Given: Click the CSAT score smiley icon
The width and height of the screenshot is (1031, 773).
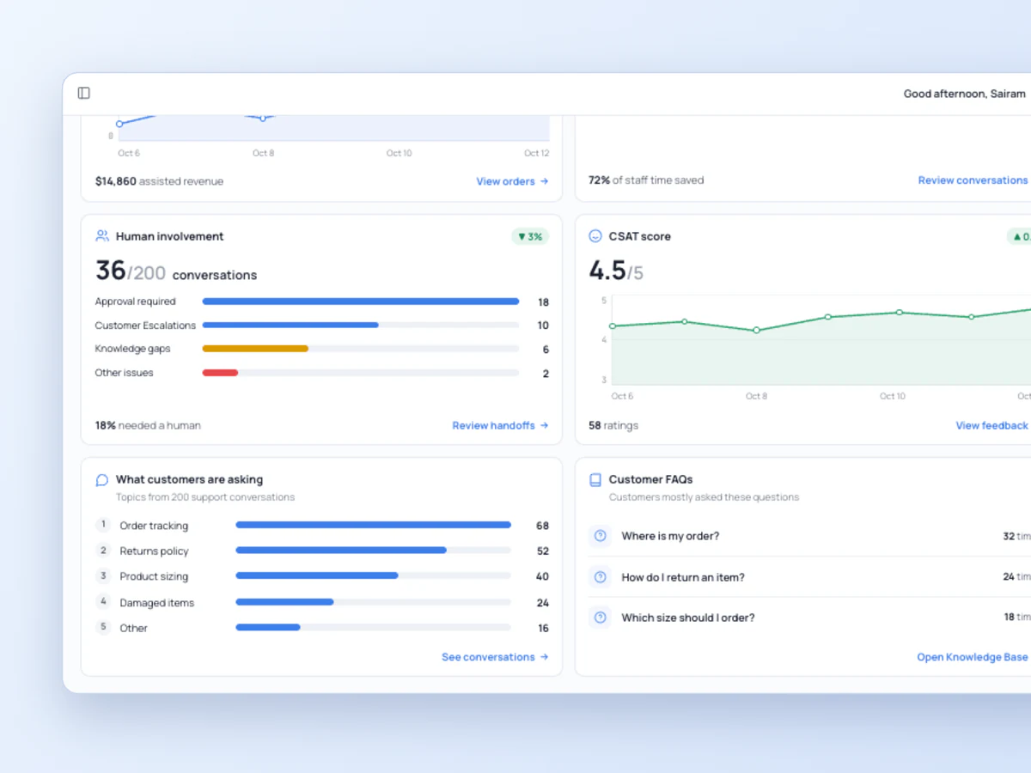Looking at the screenshot, I should coord(595,236).
